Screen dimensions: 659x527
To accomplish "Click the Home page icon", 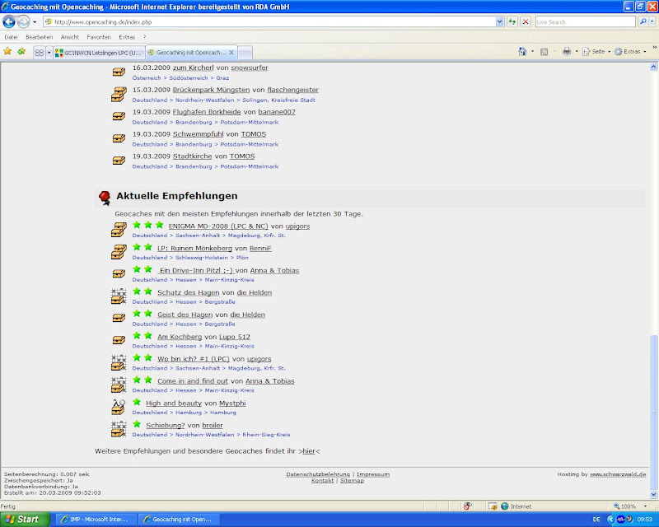I will point(522,51).
